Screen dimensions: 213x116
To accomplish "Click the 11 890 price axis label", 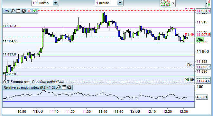I will 202,71.
